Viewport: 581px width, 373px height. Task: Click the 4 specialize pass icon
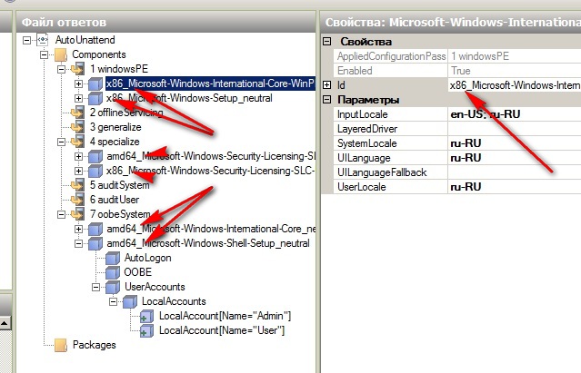point(77,142)
